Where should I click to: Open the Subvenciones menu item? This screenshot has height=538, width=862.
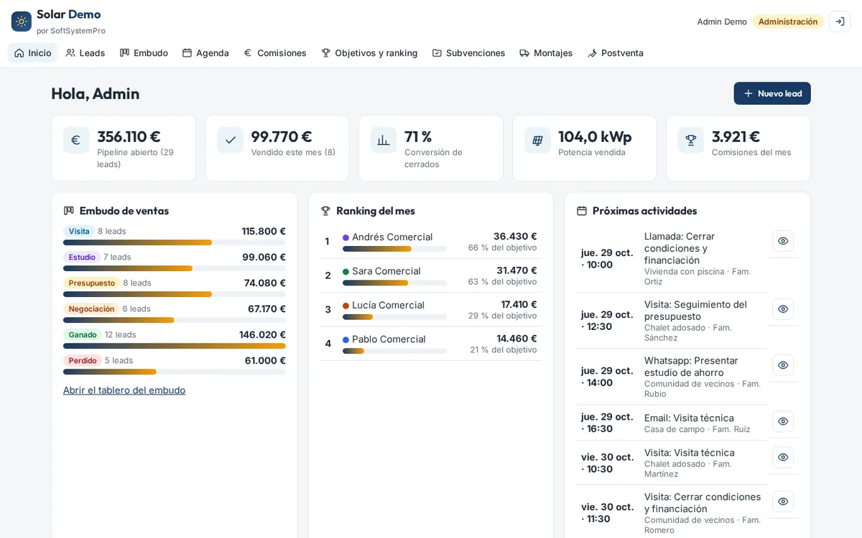click(x=468, y=53)
